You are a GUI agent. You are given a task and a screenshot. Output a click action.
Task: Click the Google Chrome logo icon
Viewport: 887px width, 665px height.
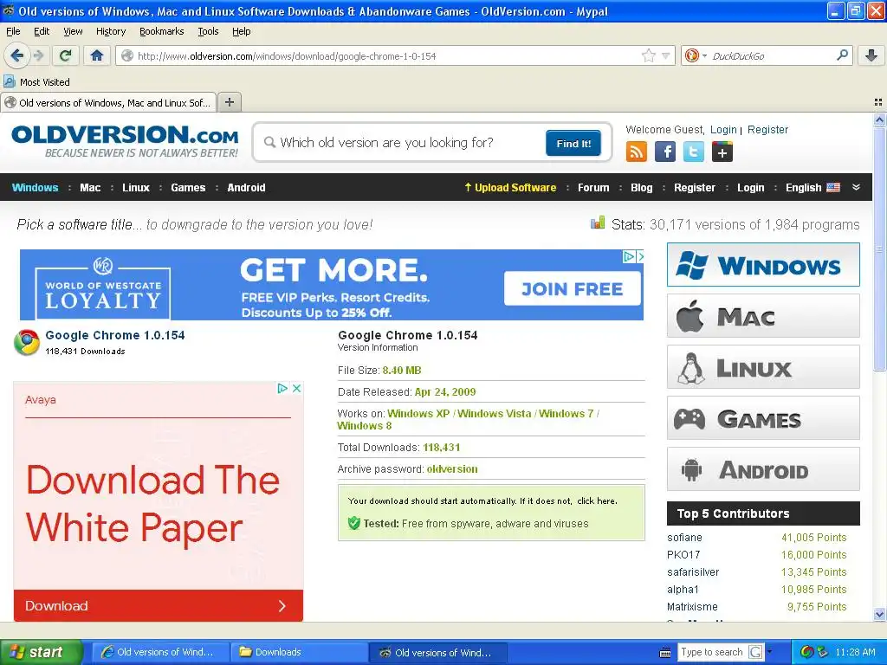(27, 342)
